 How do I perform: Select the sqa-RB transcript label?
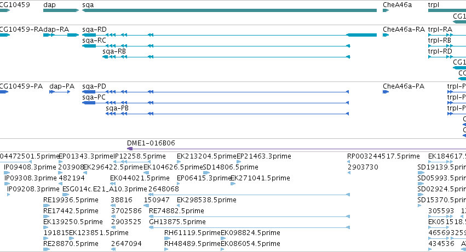click(114, 51)
